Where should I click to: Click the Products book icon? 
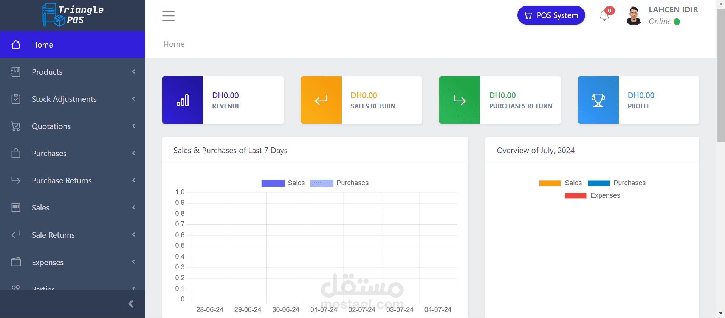tap(16, 72)
